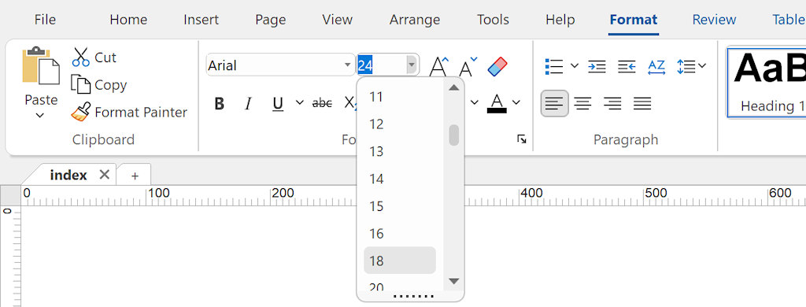Decrease font size with the smaller A icon
The width and height of the screenshot is (806, 307).
pos(468,66)
